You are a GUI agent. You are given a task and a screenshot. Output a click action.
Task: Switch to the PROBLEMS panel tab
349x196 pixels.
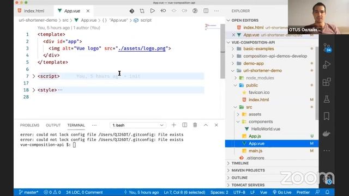pyautogui.click(x=29, y=125)
